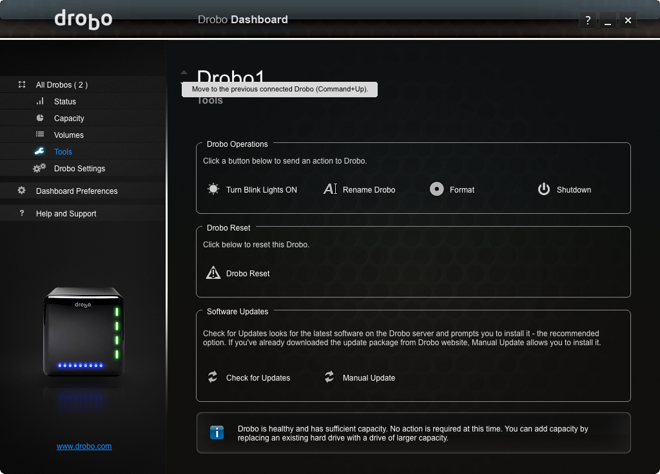Click the Turn Blink Lights ON sun icon
Image resolution: width=660 pixels, height=474 pixels.
pyautogui.click(x=213, y=189)
